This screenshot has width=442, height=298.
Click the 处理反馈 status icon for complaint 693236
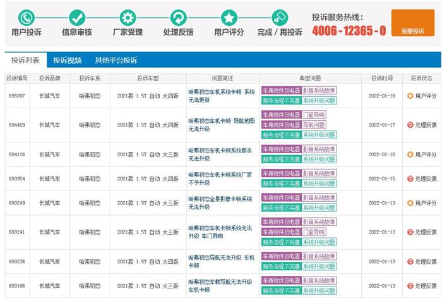point(410,261)
